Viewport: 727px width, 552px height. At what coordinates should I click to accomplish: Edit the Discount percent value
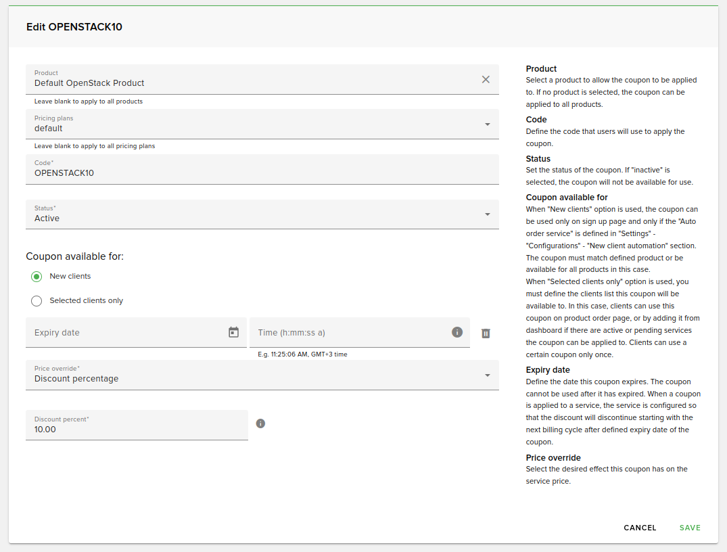[x=136, y=430]
